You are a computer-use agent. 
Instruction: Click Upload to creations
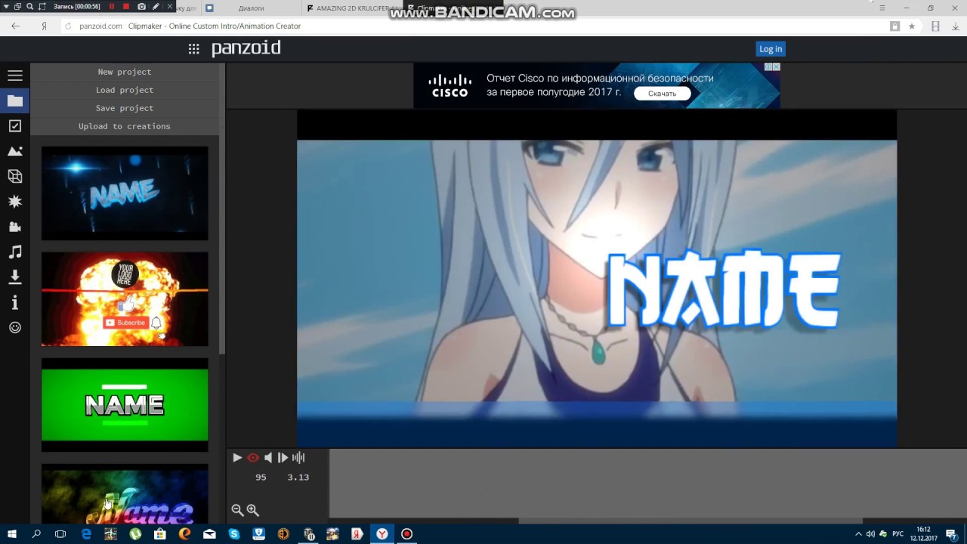tap(125, 126)
